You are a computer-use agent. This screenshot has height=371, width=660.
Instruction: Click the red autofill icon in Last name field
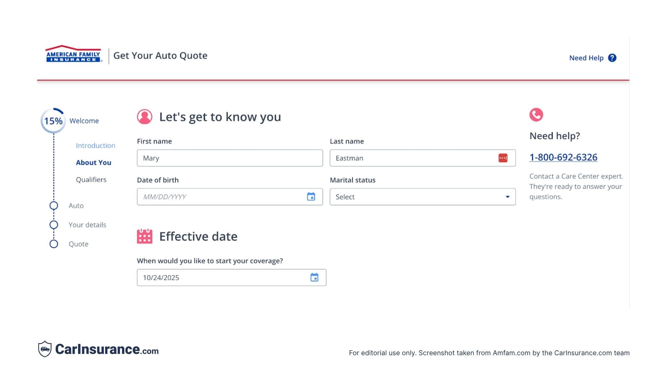503,158
